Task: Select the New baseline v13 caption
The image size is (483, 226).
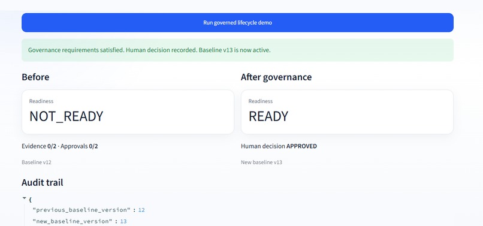Action: (x=261, y=162)
